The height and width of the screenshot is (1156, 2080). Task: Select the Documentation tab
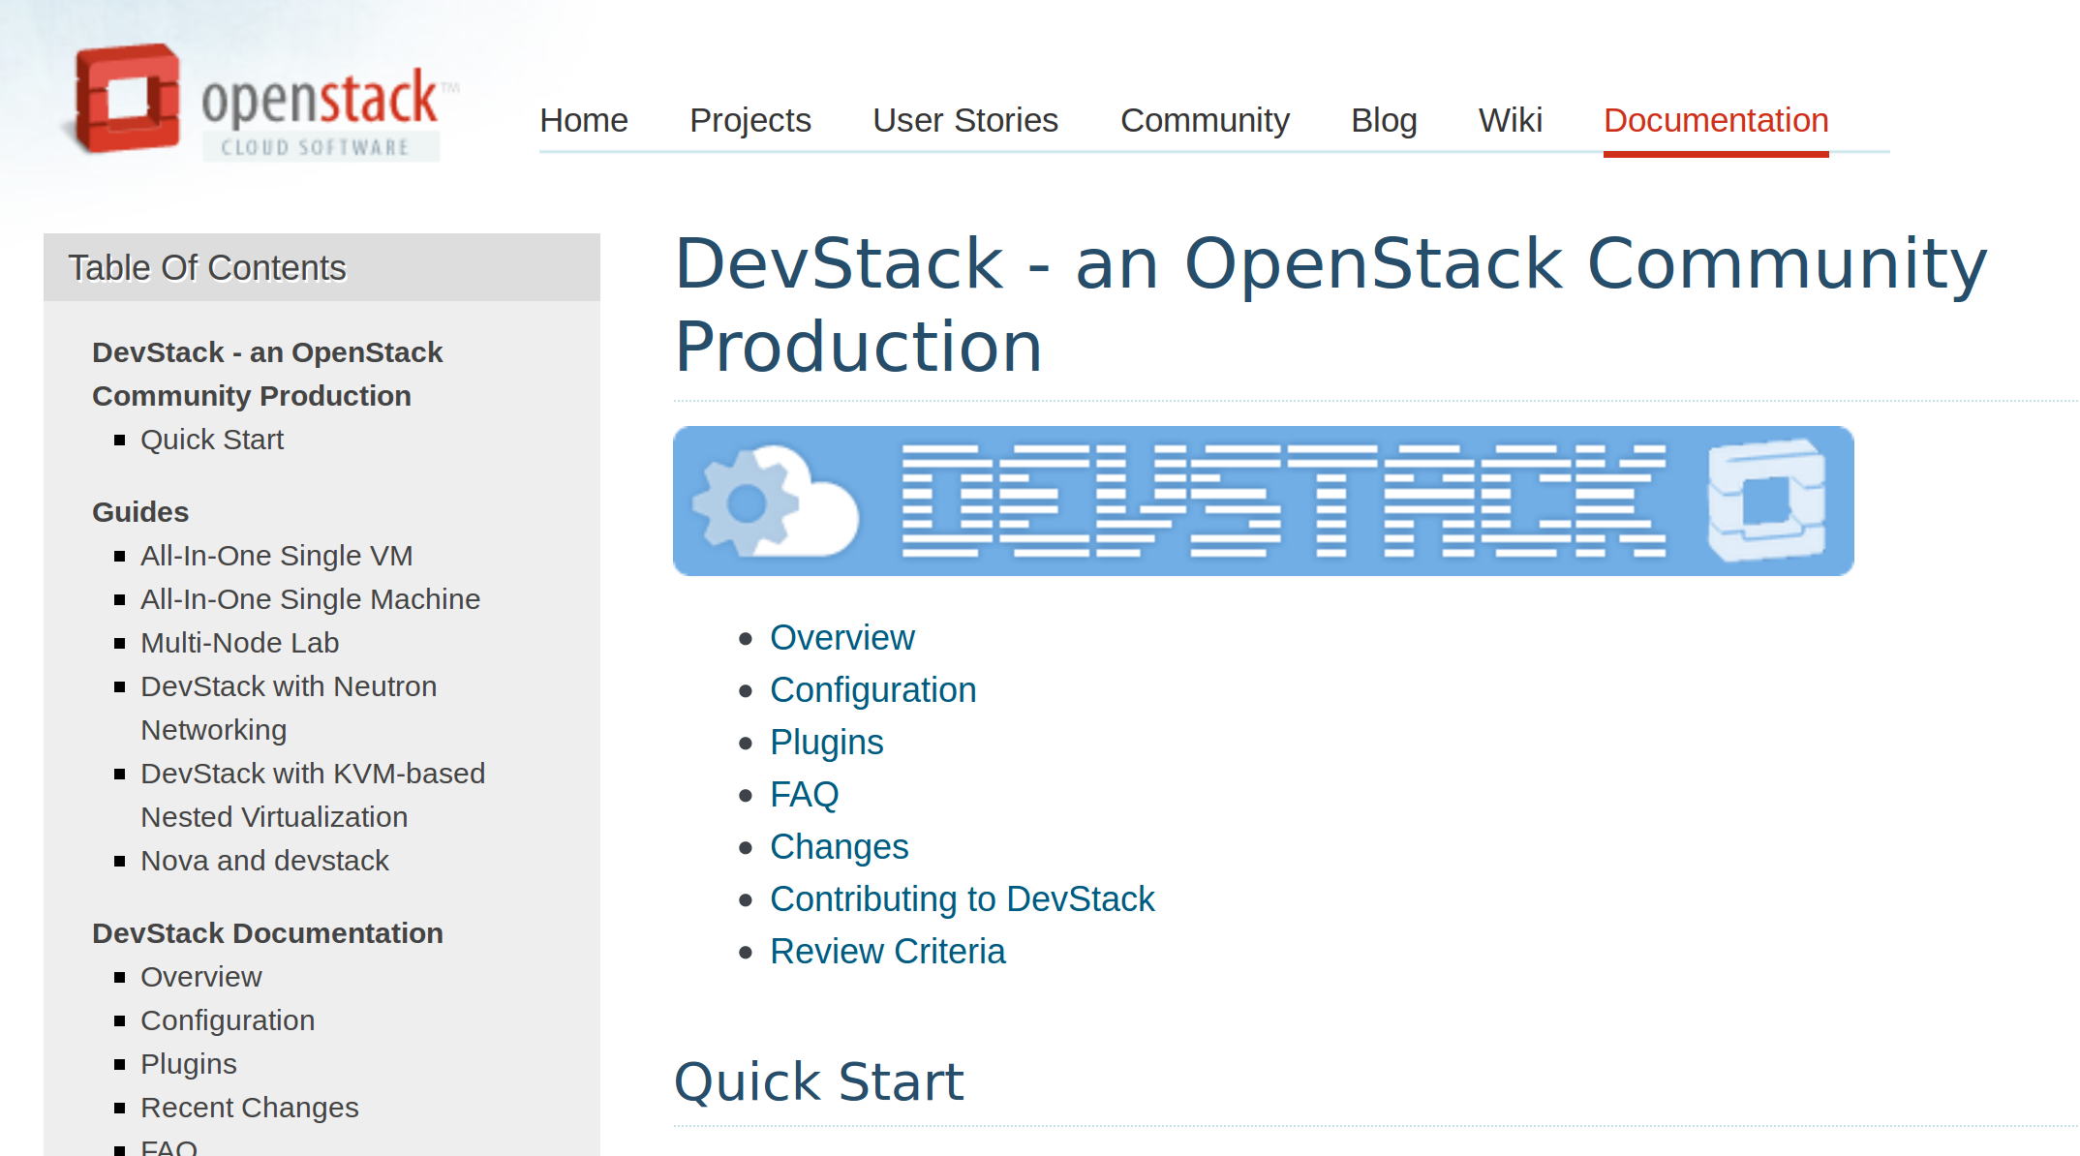[x=1715, y=120]
